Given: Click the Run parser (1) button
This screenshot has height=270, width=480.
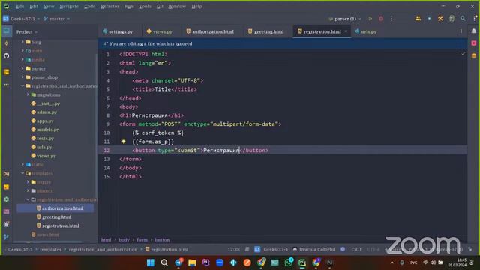Looking at the screenshot, I should pos(370,19).
